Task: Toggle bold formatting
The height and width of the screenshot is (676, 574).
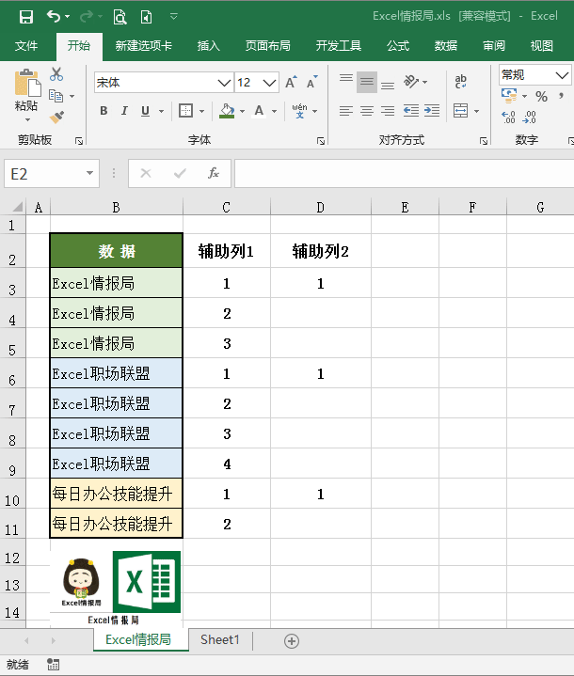Action: click(x=104, y=111)
